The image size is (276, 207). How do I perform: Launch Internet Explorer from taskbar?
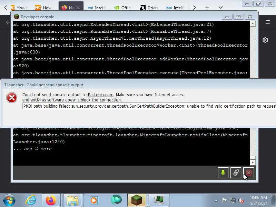coord(31,200)
